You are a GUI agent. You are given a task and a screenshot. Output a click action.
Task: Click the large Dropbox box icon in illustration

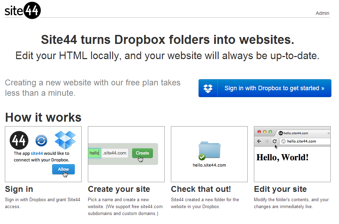(65, 140)
